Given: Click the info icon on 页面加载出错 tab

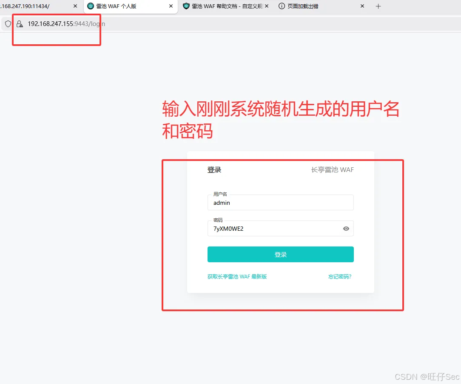Looking at the screenshot, I should click(x=282, y=6).
